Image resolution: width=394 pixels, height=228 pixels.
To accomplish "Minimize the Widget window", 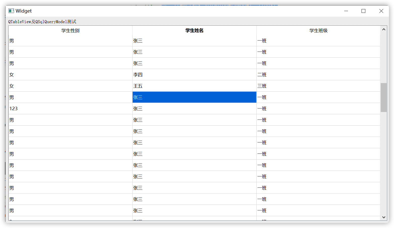I will pyautogui.click(x=346, y=11).
